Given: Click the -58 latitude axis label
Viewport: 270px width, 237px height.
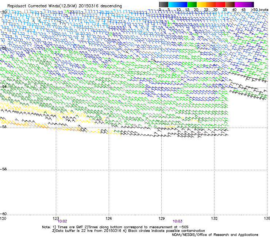Looking at the screenshot, I should pyautogui.click(x=3, y=169).
